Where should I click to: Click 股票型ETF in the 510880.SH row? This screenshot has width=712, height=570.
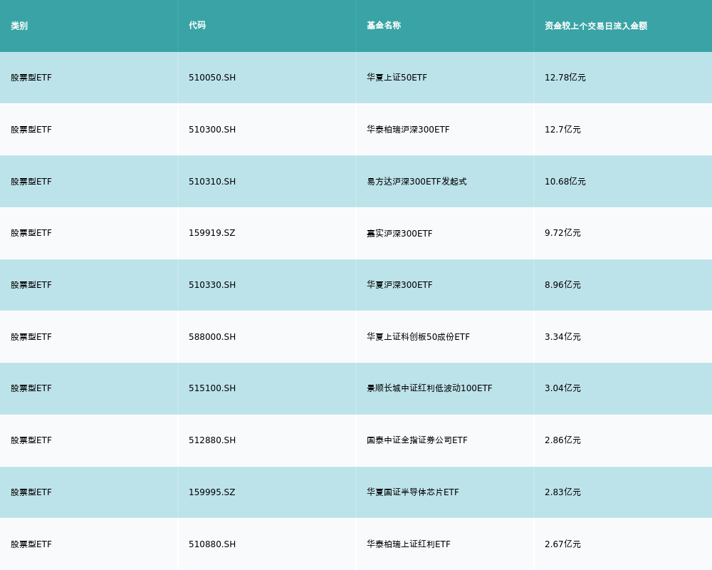pyautogui.click(x=31, y=544)
